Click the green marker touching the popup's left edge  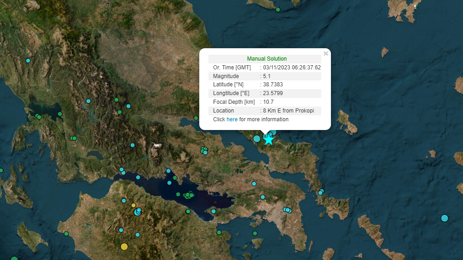(196, 118)
